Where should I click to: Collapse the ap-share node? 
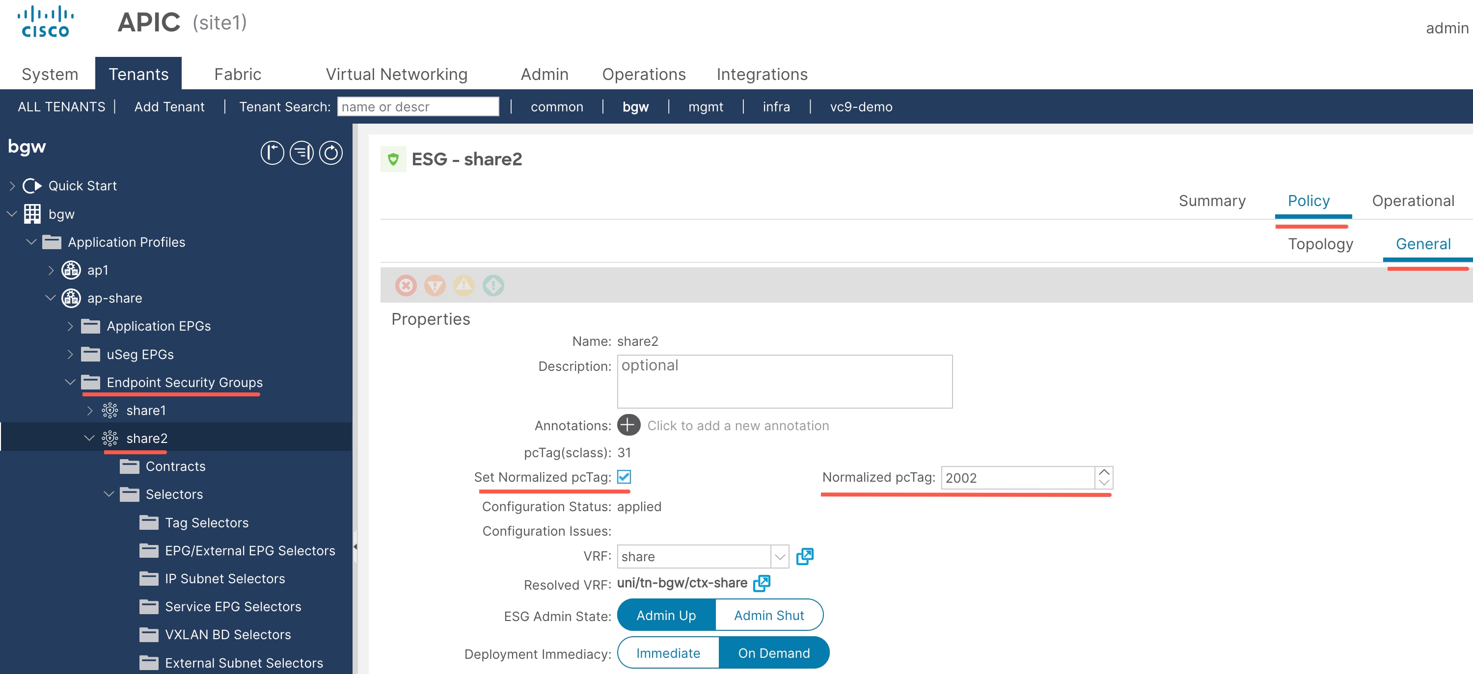point(51,298)
